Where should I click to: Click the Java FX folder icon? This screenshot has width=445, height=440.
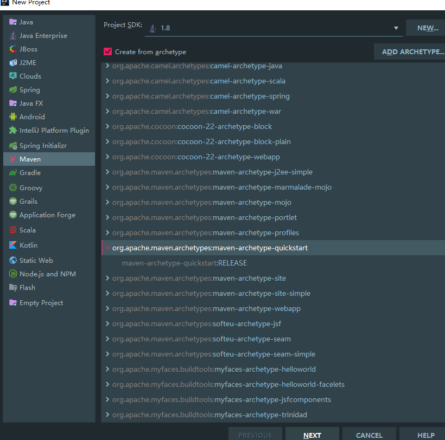coord(13,103)
